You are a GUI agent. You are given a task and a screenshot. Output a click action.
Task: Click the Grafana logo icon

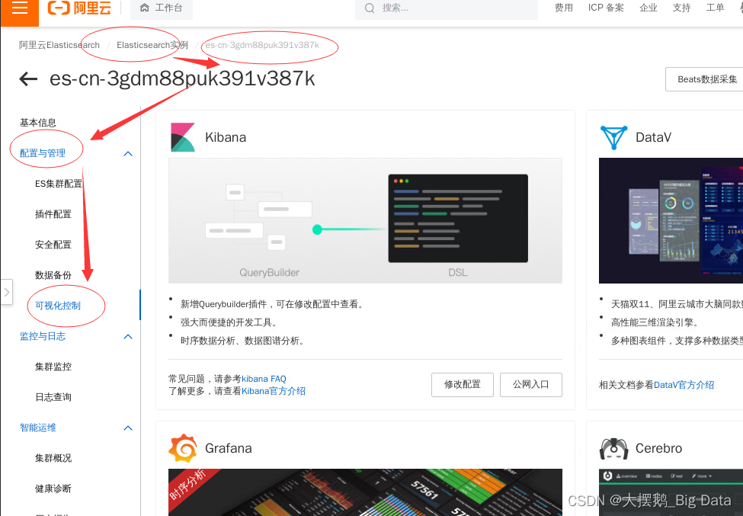183,447
